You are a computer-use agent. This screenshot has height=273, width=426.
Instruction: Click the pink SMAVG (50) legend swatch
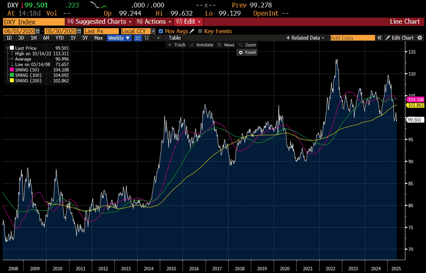point(12,69)
